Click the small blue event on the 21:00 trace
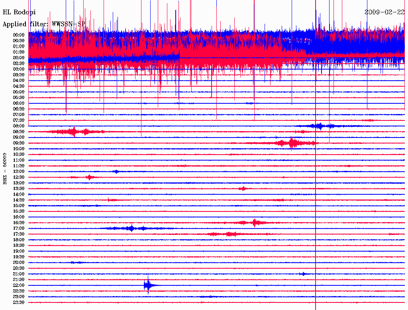The image size is (408, 310). [303, 274]
